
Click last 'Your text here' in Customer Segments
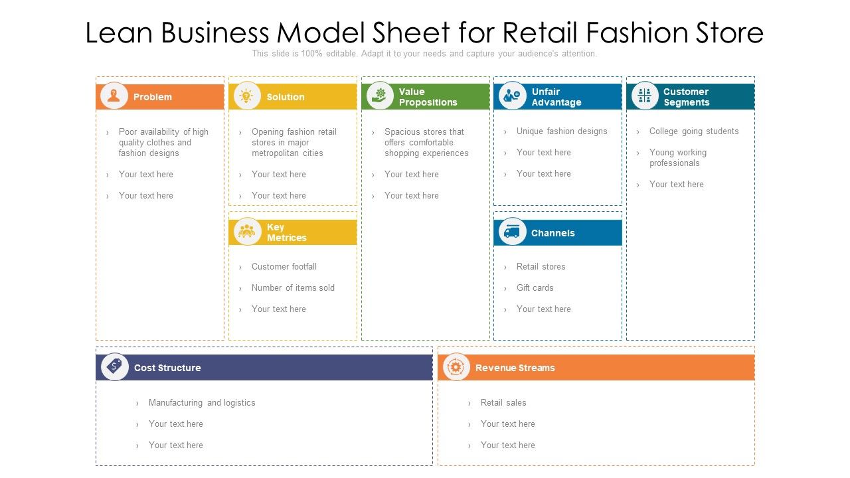pos(677,185)
